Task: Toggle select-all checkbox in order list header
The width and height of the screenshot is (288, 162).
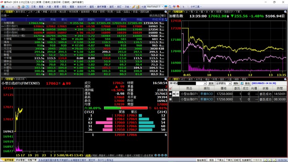Action: [x=170, y=88]
